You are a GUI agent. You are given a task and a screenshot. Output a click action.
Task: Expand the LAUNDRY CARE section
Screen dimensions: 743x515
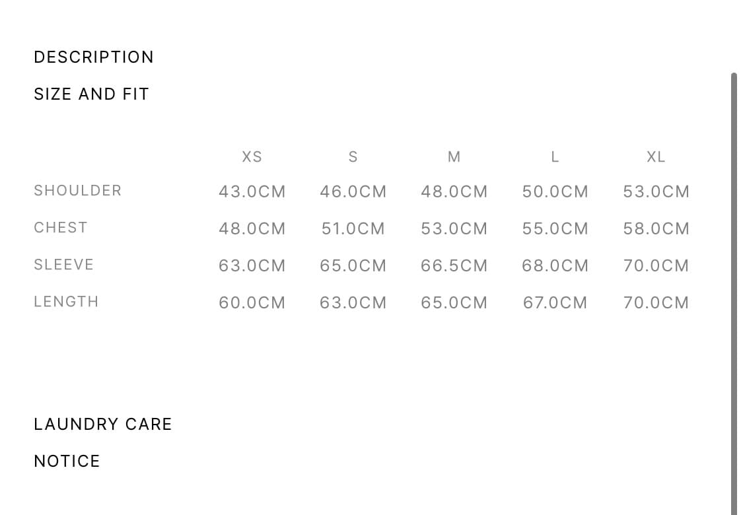point(102,425)
